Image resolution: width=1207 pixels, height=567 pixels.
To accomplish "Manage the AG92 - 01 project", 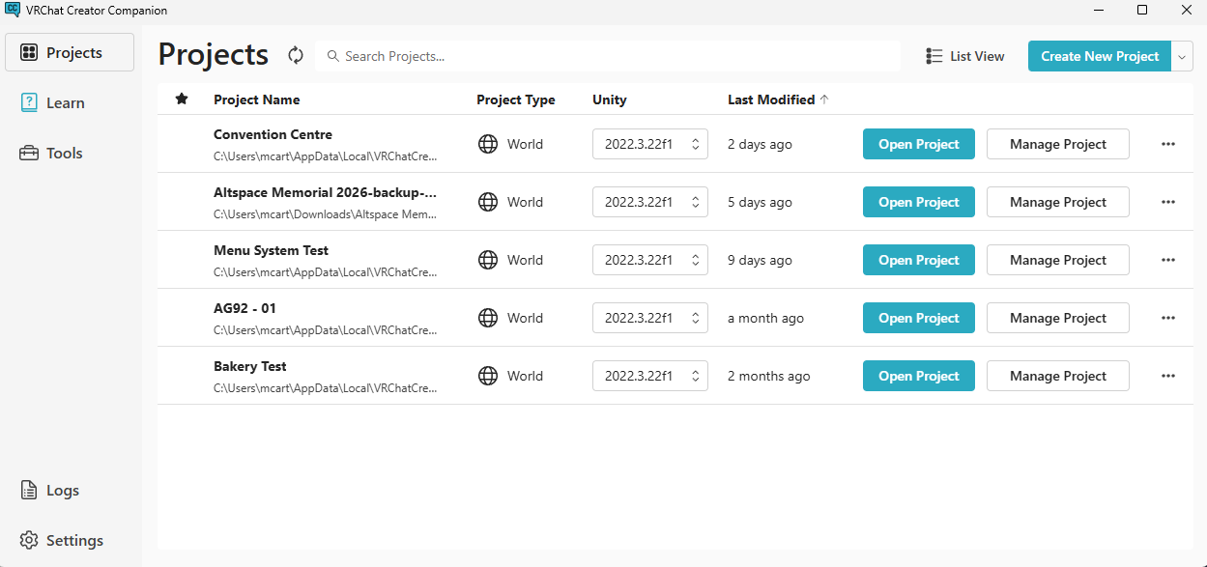I will (1058, 318).
